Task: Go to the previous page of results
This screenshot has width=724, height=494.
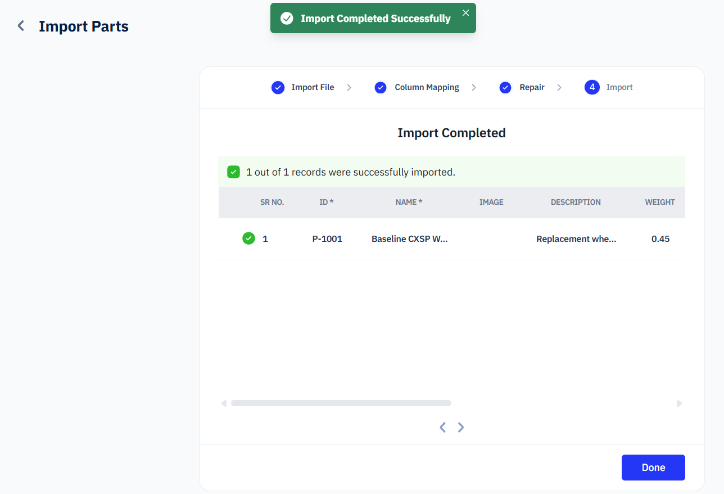Action: (x=442, y=428)
